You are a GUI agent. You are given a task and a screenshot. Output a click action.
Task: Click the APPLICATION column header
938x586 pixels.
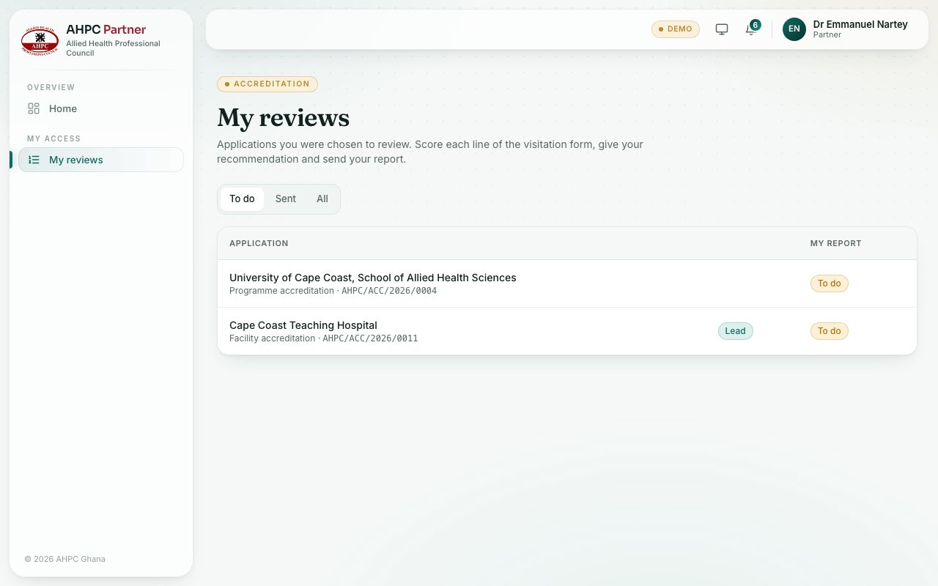(x=259, y=243)
